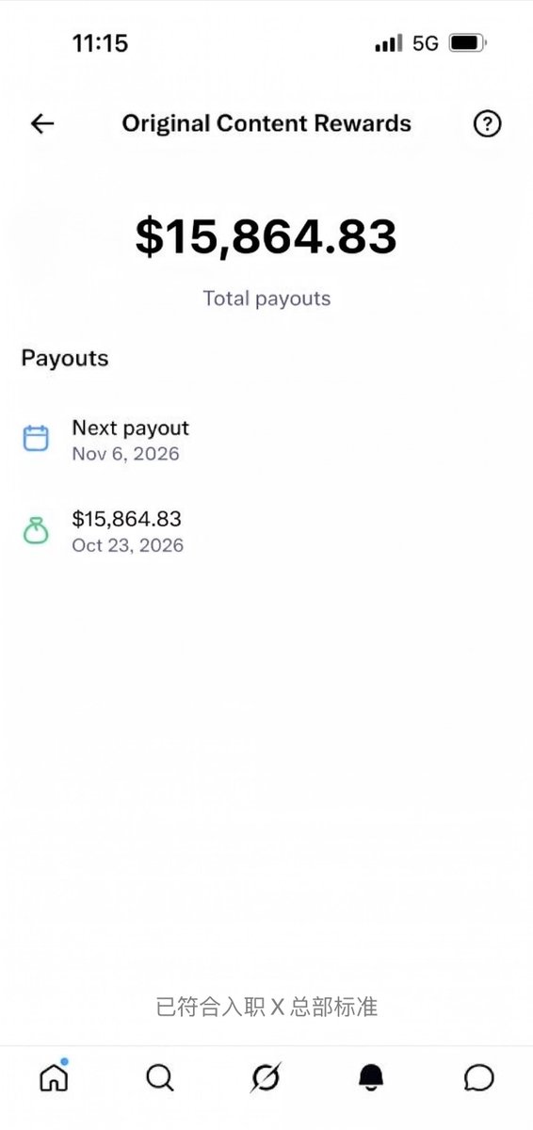Click the 11:15 clock in status bar
The image size is (533, 1130).
[x=100, y=43]
